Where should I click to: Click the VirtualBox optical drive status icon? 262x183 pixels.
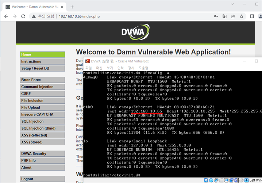[211, 180]
